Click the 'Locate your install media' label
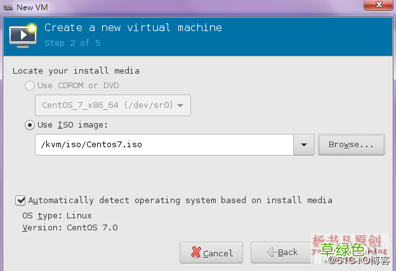This screenshot has width=396, height=271. tap(76, 70)
